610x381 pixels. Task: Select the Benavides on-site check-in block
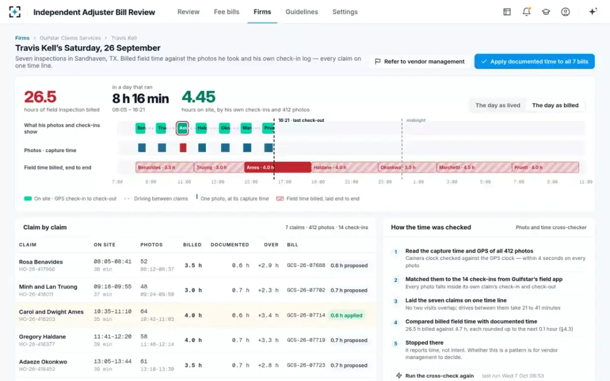tap(140, 128)
